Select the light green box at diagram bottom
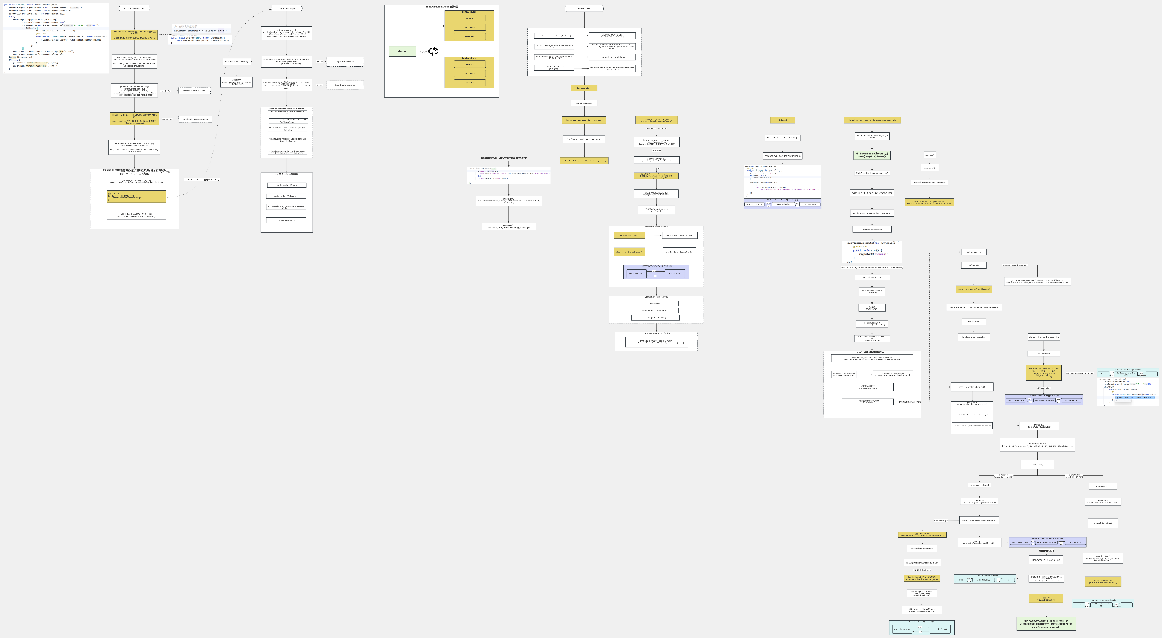This screenshot has height=638, width=1162. coord(1046,623)
